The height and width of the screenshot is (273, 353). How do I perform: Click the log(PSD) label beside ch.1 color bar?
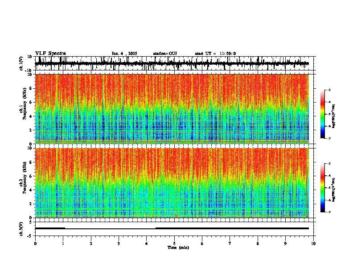(333, 116)
